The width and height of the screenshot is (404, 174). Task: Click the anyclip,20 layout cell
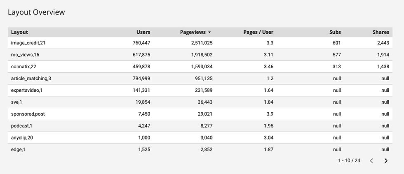22,138
